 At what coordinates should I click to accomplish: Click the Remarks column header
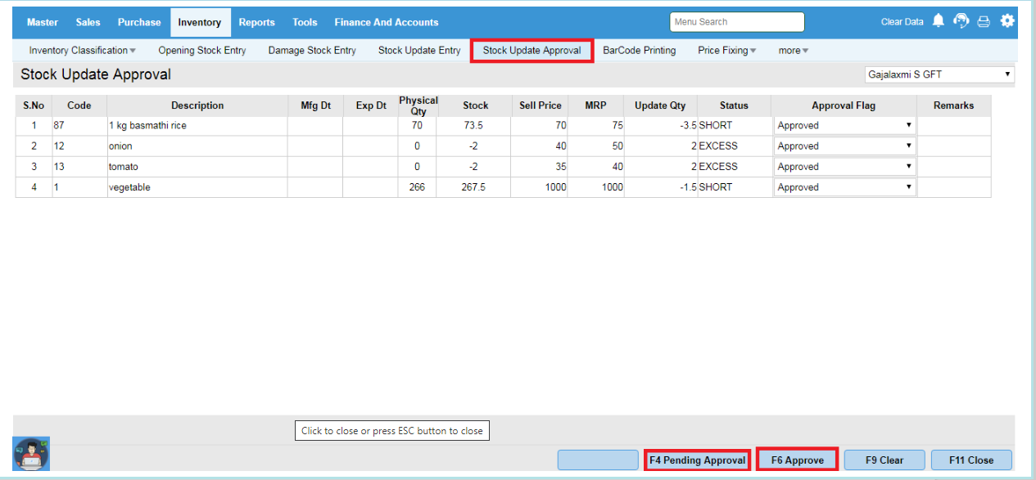[x=954, y=105]
